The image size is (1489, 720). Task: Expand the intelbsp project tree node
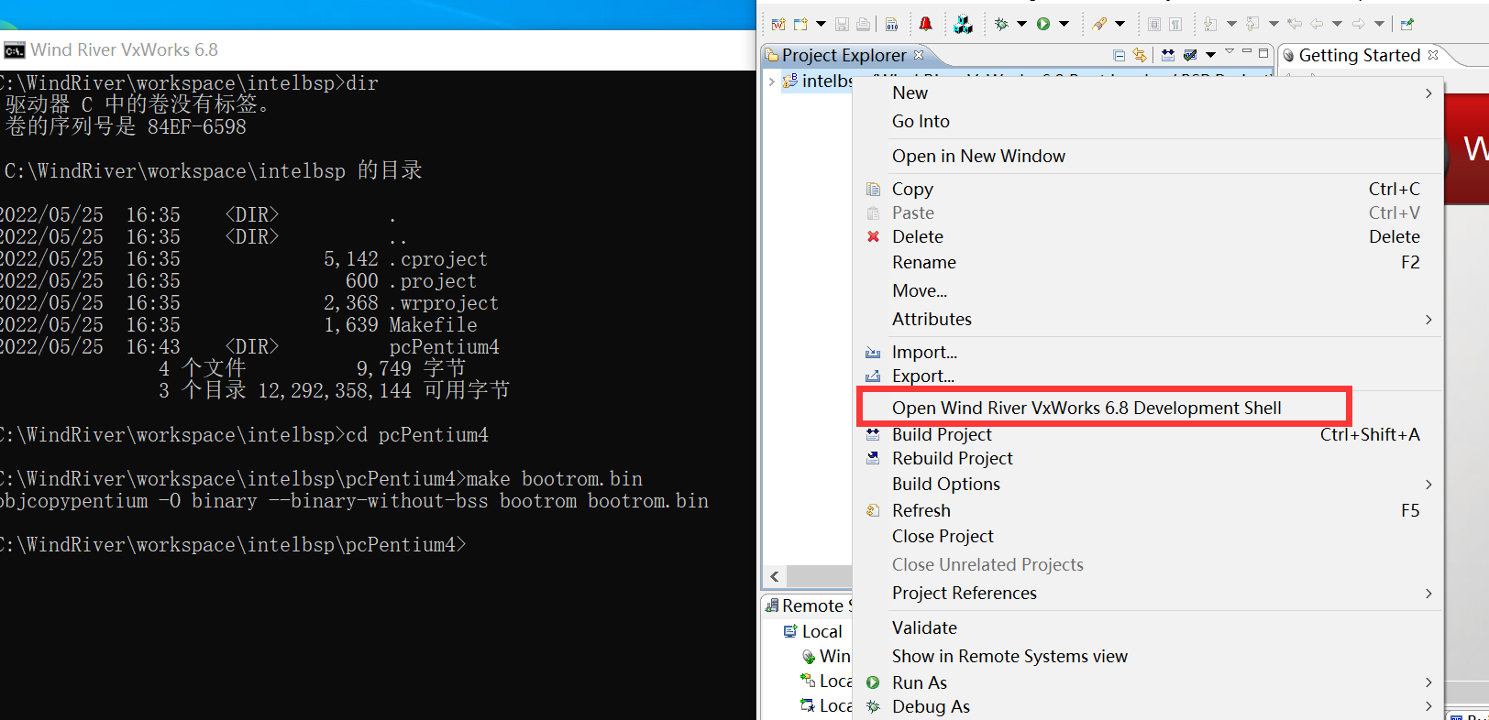pos(771,81)
